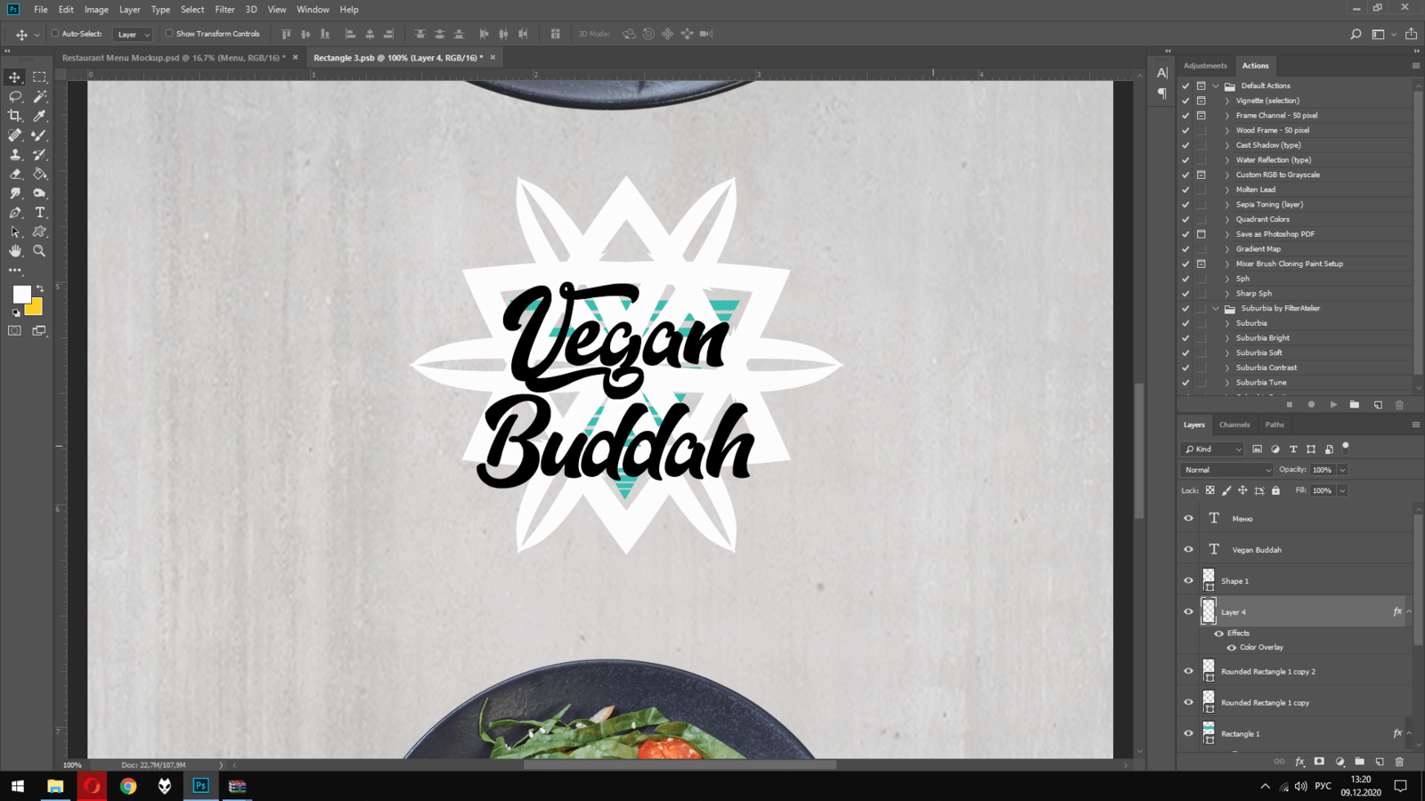The image size is (1425, 801).
Task: Open Google Chrome from taskbar
Action: pyautogui.click(x=128, y=786)
